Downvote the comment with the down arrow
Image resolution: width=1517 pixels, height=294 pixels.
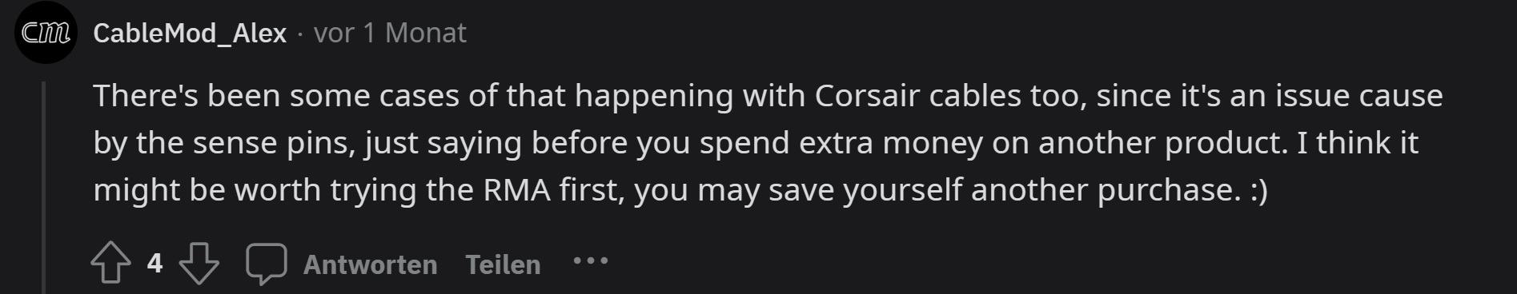coord(199,263)
